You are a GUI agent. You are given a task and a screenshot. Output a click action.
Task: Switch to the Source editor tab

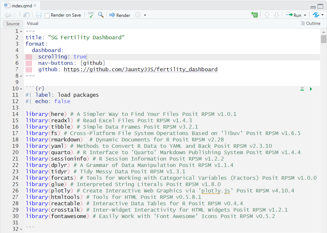tap(13, 23)
